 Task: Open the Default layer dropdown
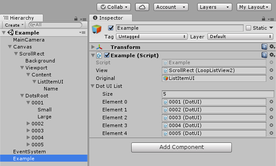tap(240, 37)
